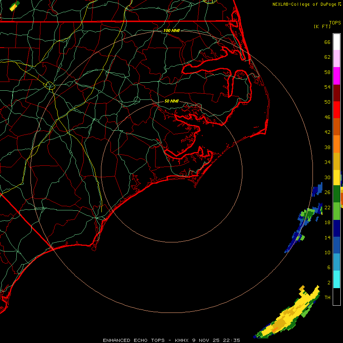This screenshot has width=343, height=343.
Task: Click the dark orange legend swatch
Action: pyautogui.click(x=337, y=127)
